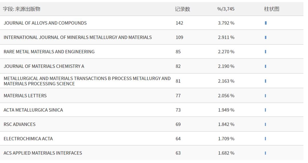Click the 柱状图 column header
This screenshot has width=308, height=163.
click(x=271, y=9)
